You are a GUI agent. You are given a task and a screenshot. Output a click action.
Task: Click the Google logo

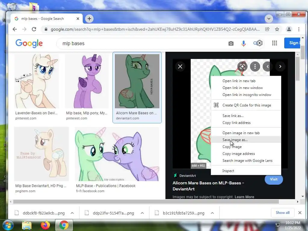[x=29, y=43]
